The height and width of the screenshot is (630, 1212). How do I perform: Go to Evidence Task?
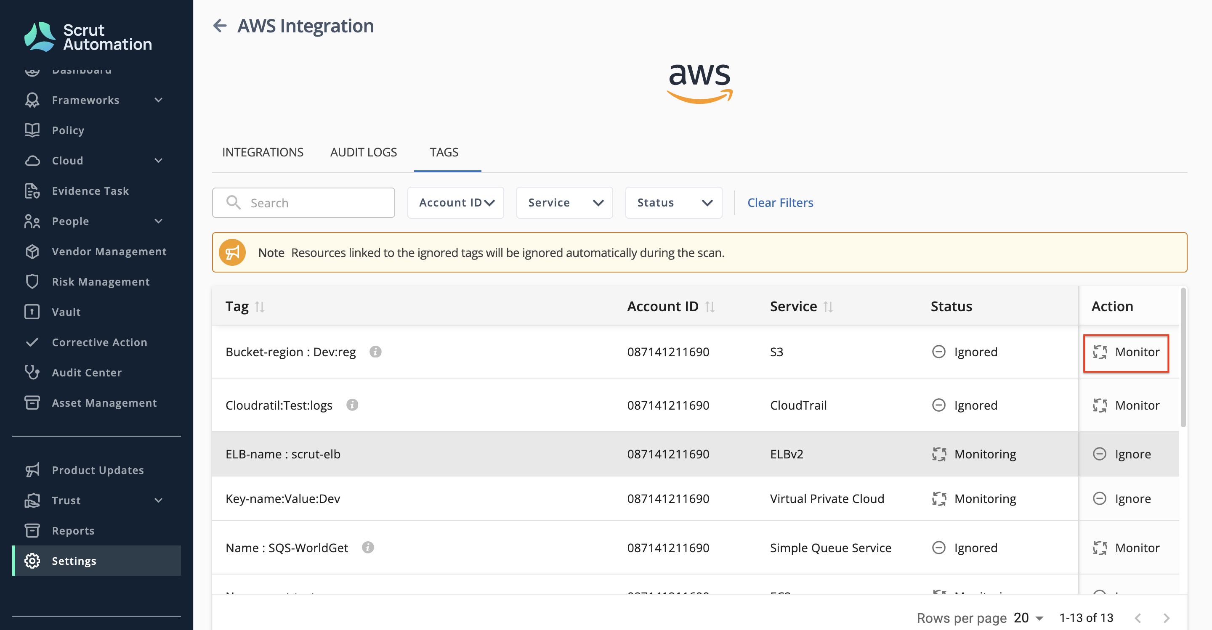click(x=90, y=191)
